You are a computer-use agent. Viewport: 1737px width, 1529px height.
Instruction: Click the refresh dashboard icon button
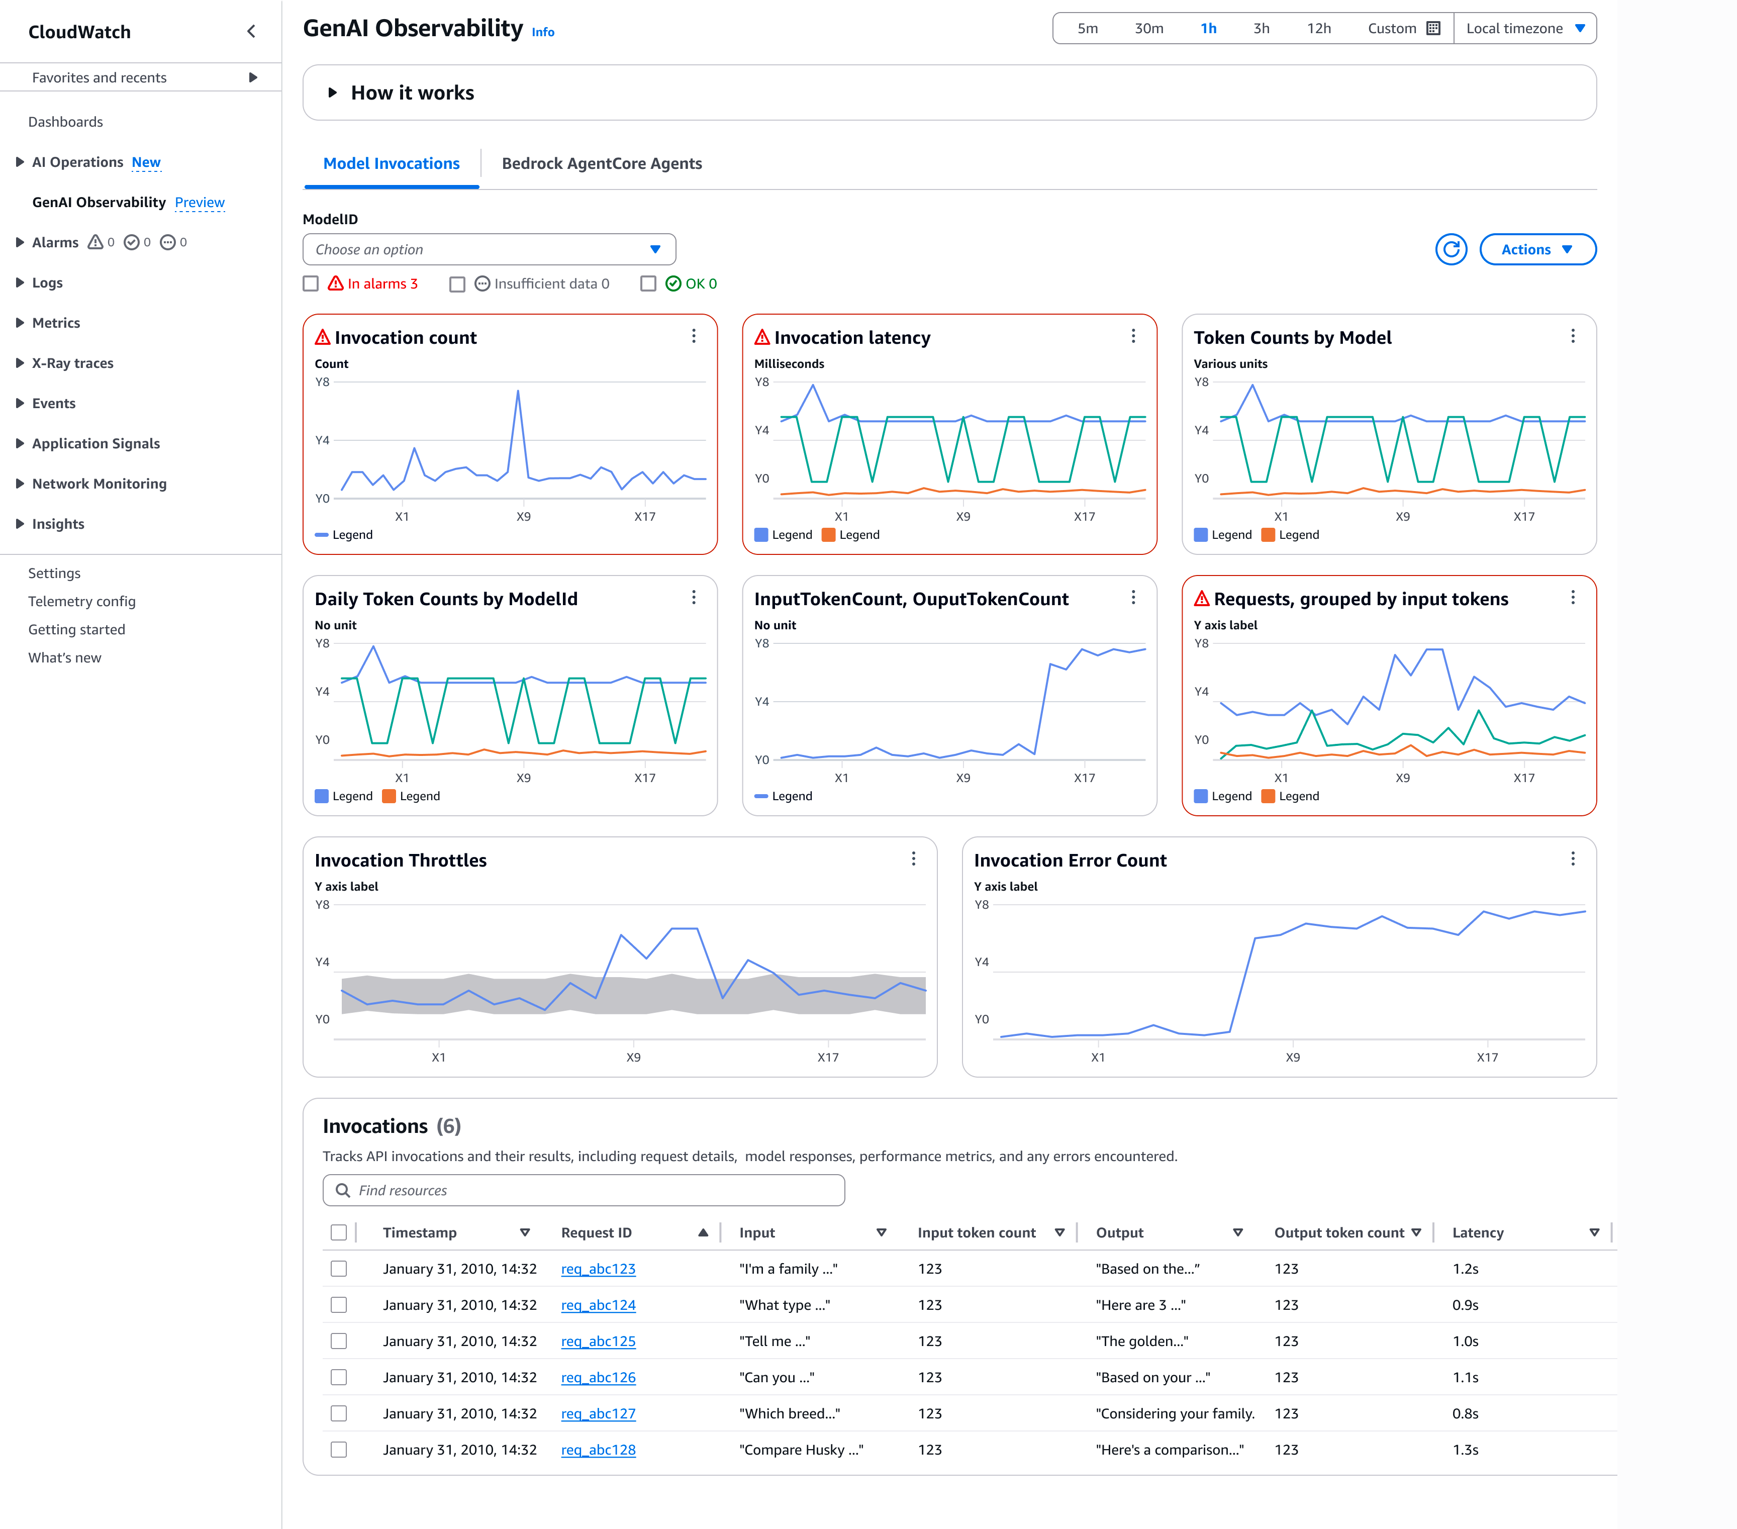coord(1451,249)
